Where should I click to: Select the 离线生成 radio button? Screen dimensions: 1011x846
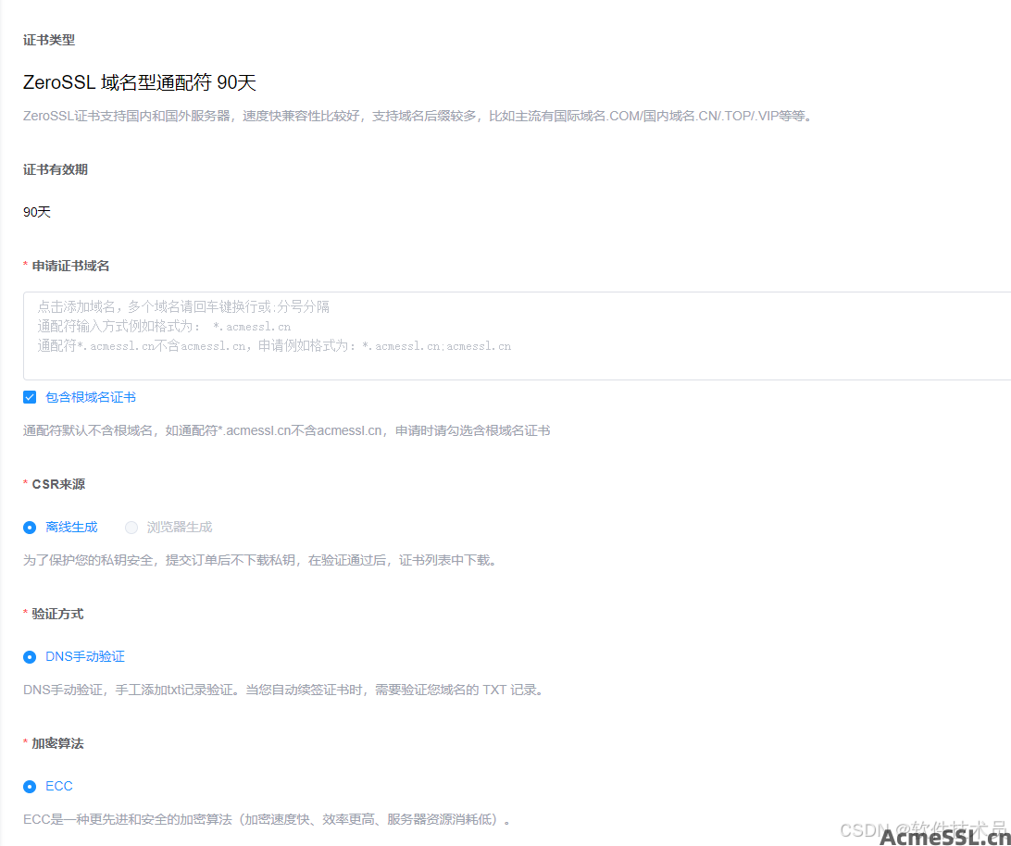(x=30, y=528)
